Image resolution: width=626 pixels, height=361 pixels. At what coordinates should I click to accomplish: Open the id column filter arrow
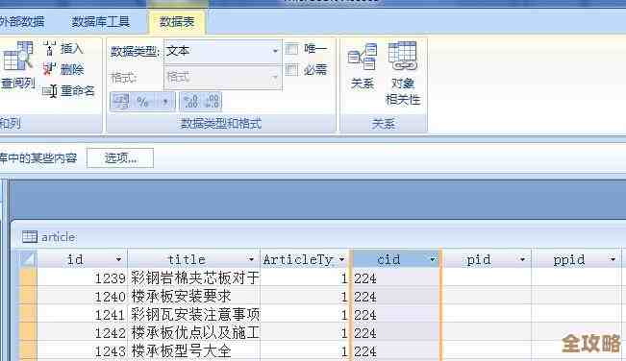pos(118,260)
